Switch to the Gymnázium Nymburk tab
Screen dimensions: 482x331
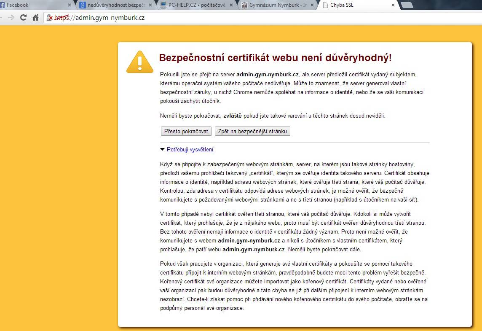pos(278,5)
